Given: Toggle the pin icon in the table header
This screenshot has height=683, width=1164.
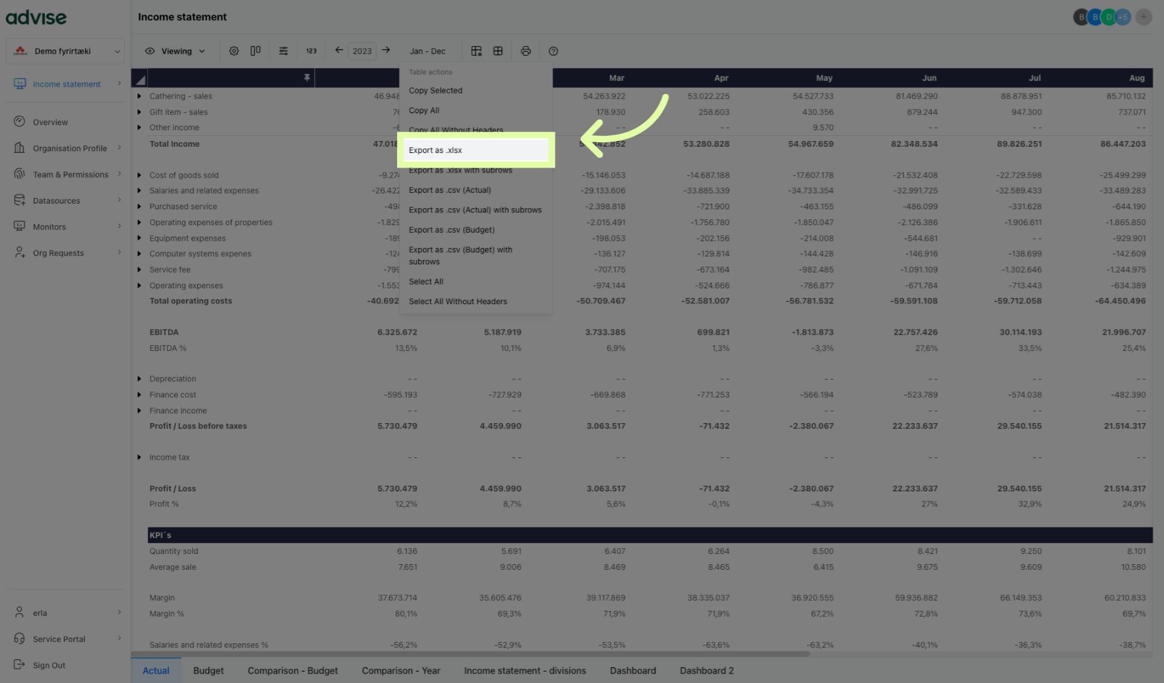Looking at the screenshot, I should 307,77.
